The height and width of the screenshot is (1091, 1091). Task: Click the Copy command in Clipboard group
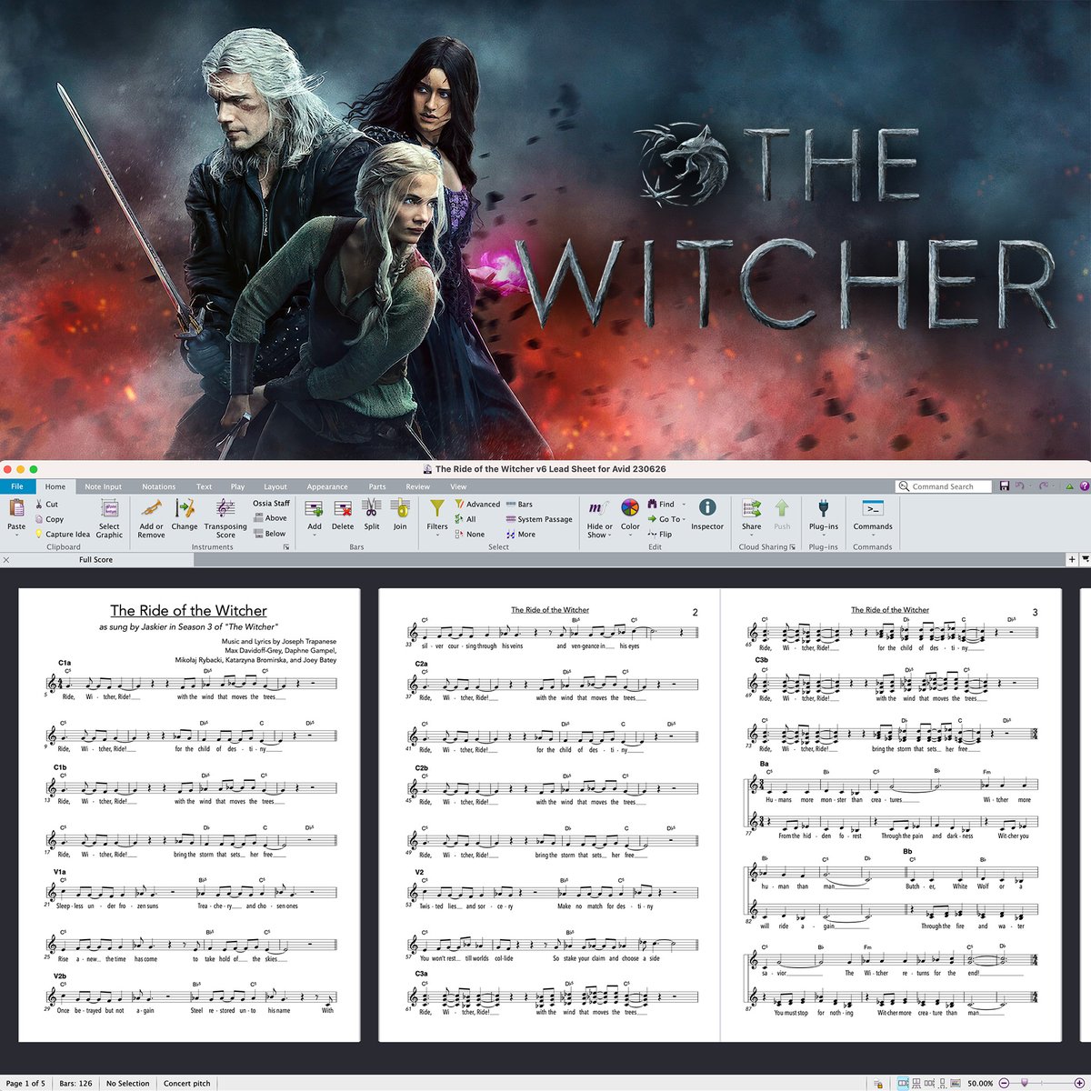(49, 519)
